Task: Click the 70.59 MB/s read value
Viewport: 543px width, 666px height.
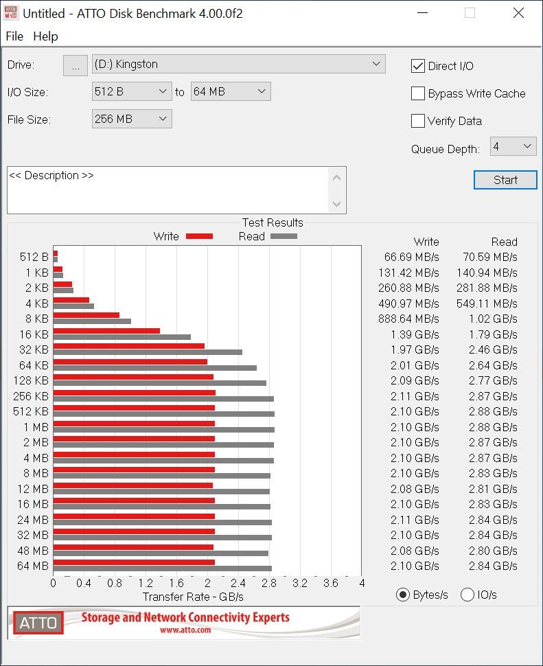Action: tap(490, 257)
